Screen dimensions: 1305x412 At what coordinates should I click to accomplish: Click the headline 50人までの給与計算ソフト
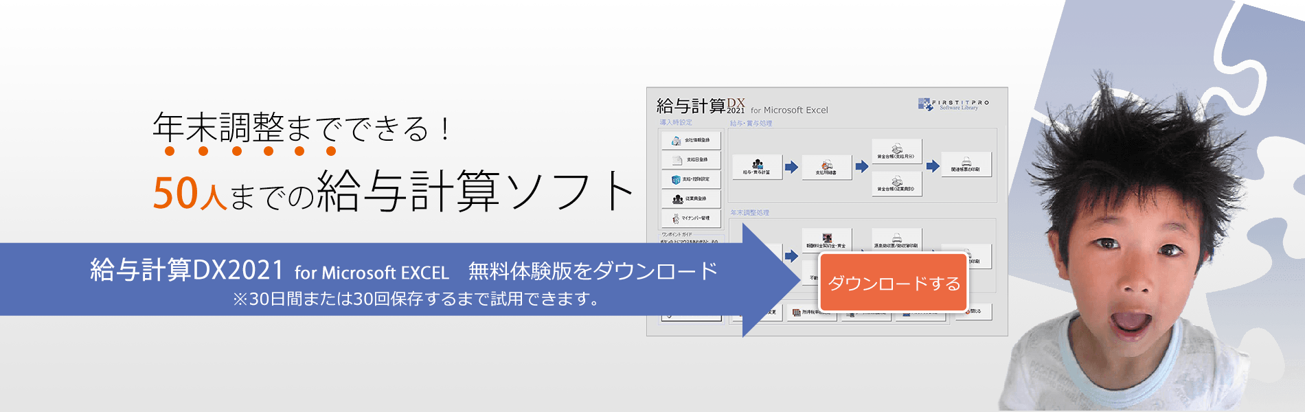pos(393,192)
